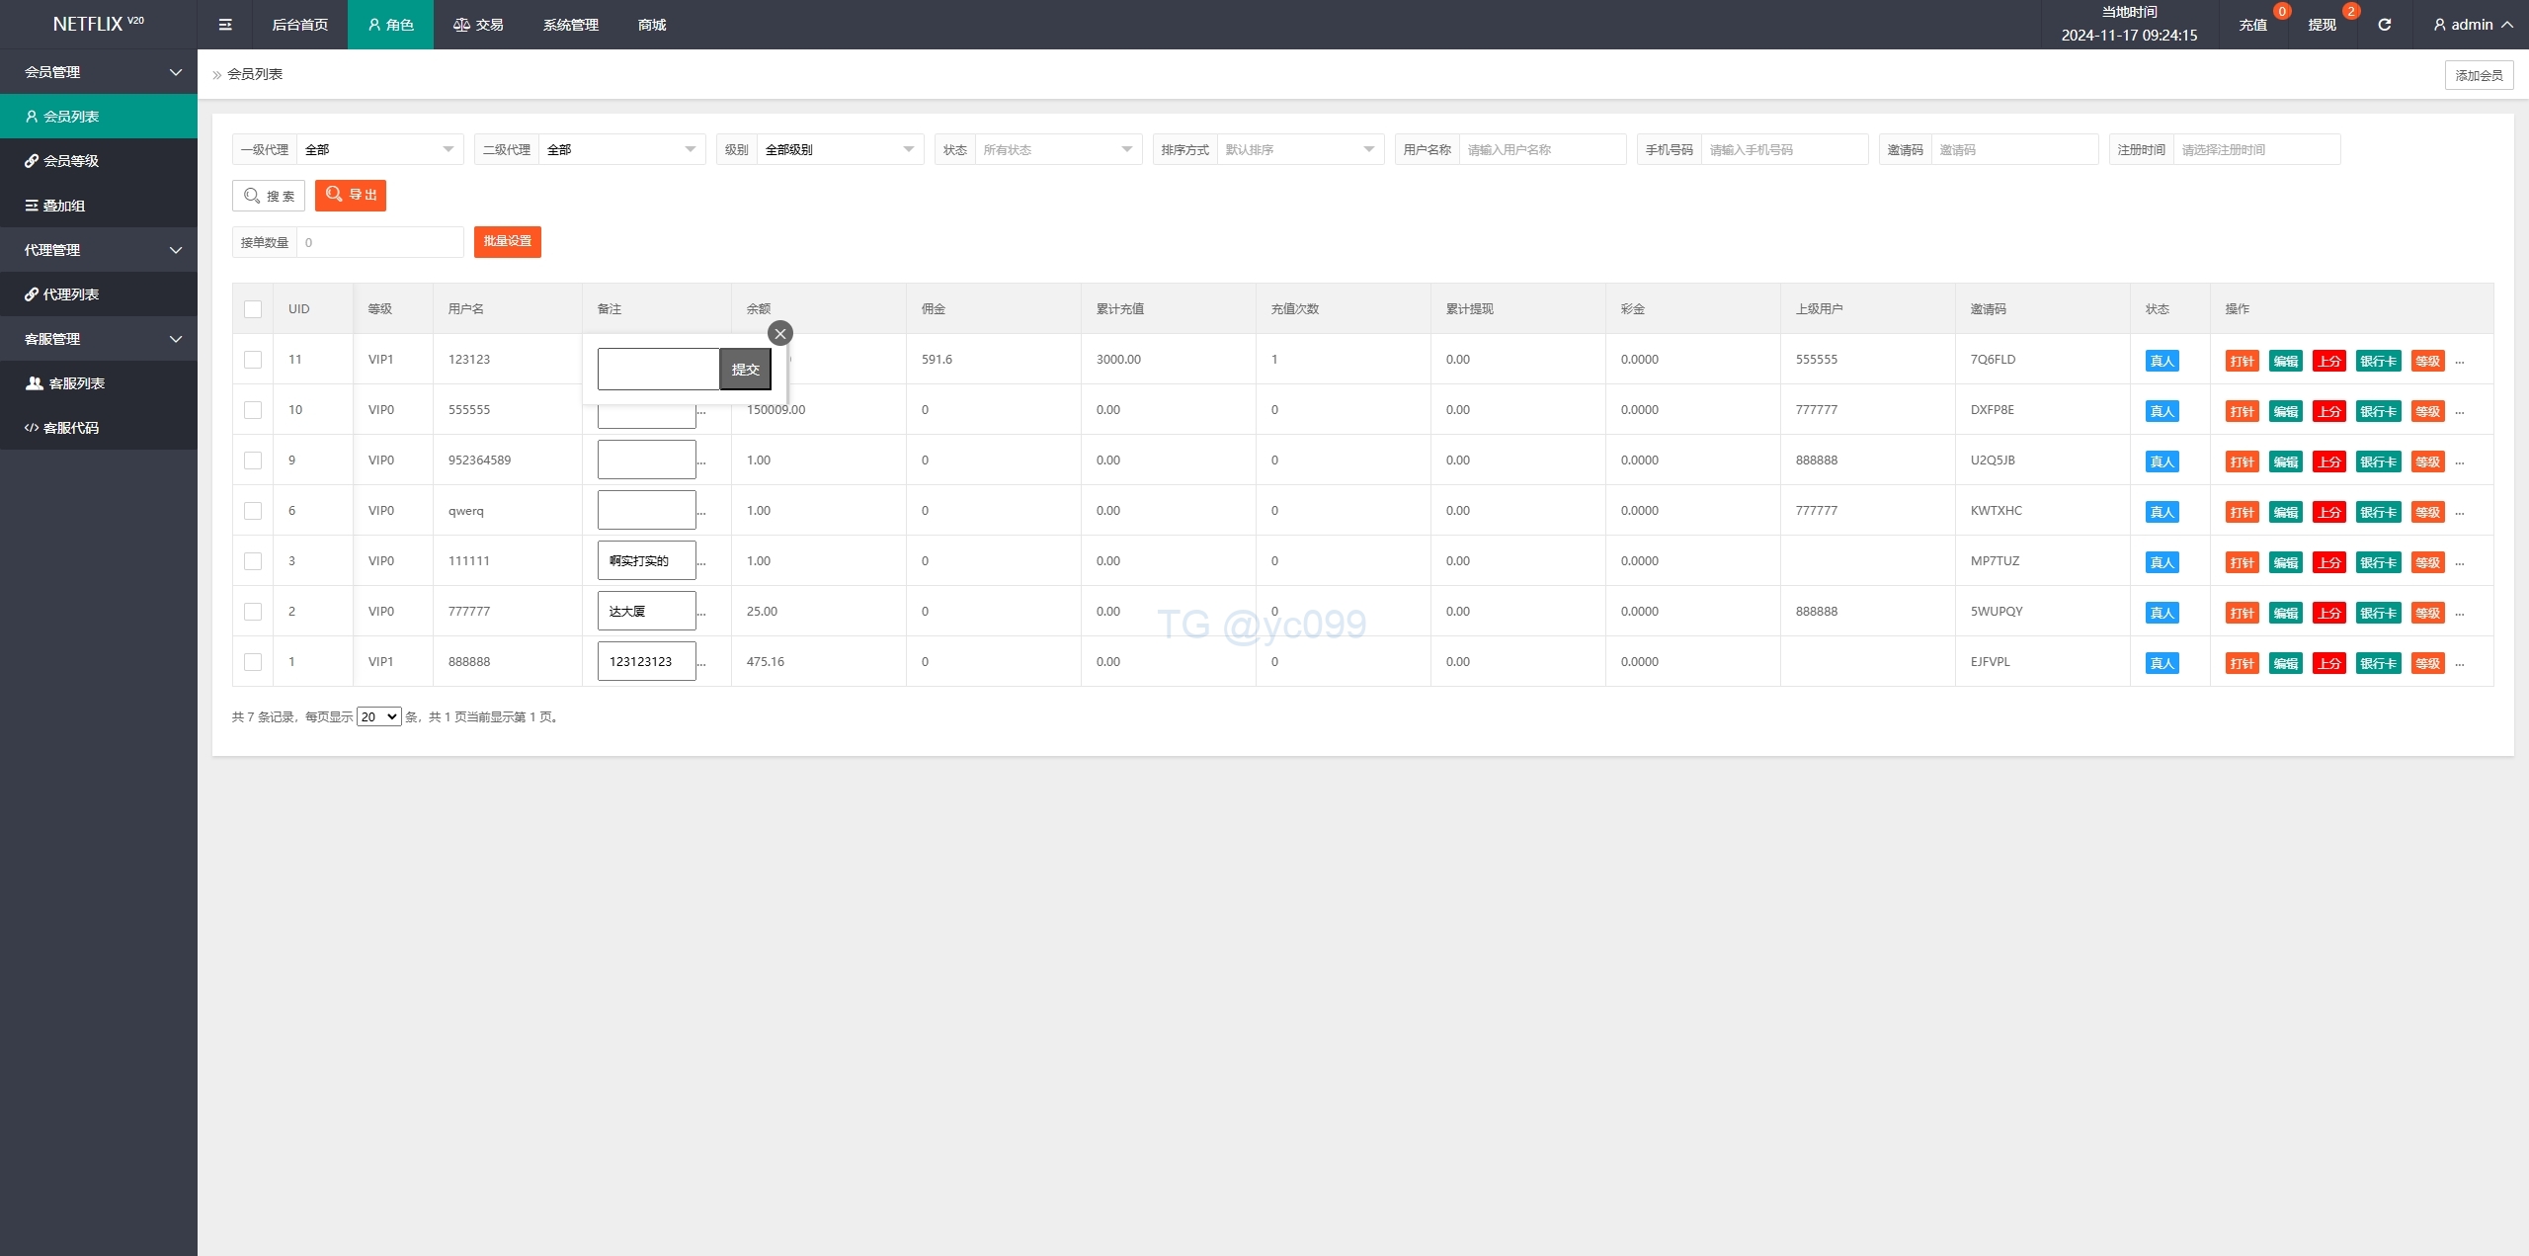2529x1256 pixels.
Task: Click the 充值 notification badge item
Action: tap(2253, 25)
